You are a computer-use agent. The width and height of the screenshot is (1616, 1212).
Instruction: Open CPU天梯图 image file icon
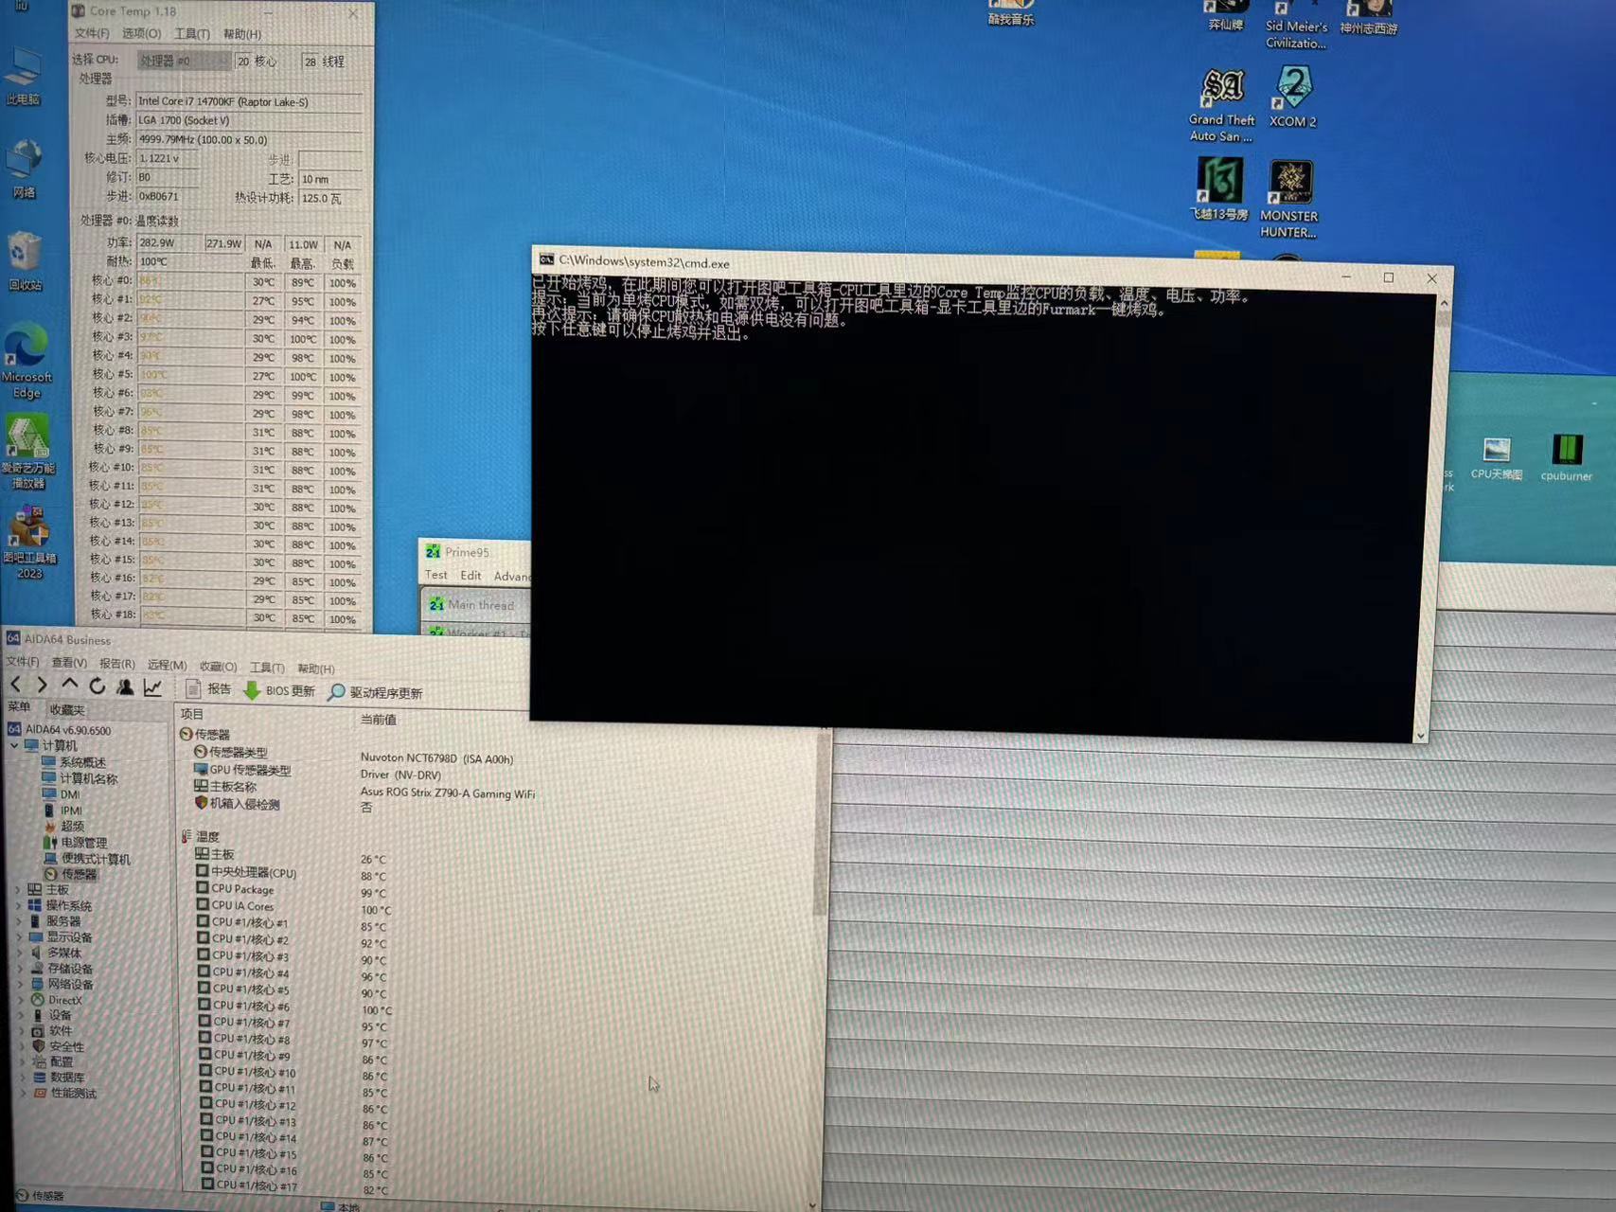point(1497,458)
